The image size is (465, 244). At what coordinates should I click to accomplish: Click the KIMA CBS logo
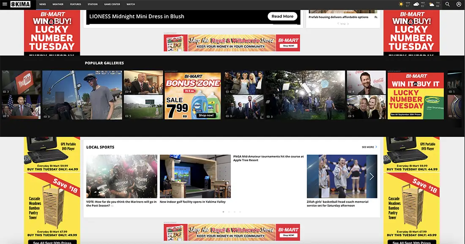[x=20, y=4]
